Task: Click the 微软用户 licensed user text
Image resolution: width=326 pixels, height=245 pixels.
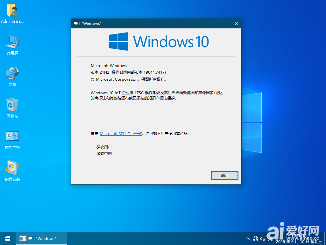Action: 104,147
